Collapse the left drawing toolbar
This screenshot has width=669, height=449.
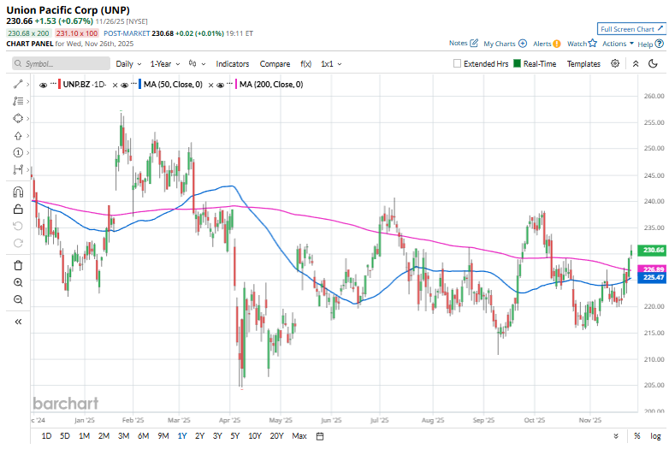[x=18, y=322]
